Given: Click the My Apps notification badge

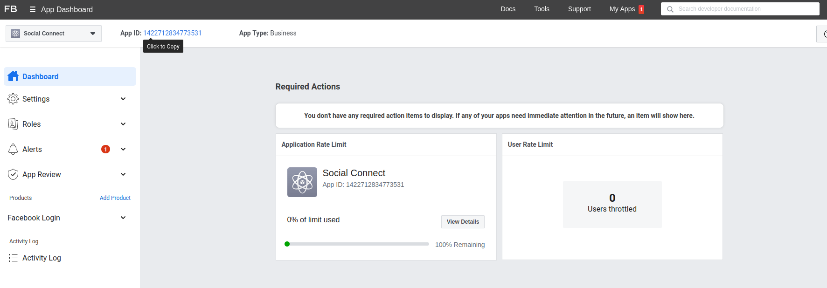Looking at the screenshot, I should pyautogui.click(x=641, y=9).
